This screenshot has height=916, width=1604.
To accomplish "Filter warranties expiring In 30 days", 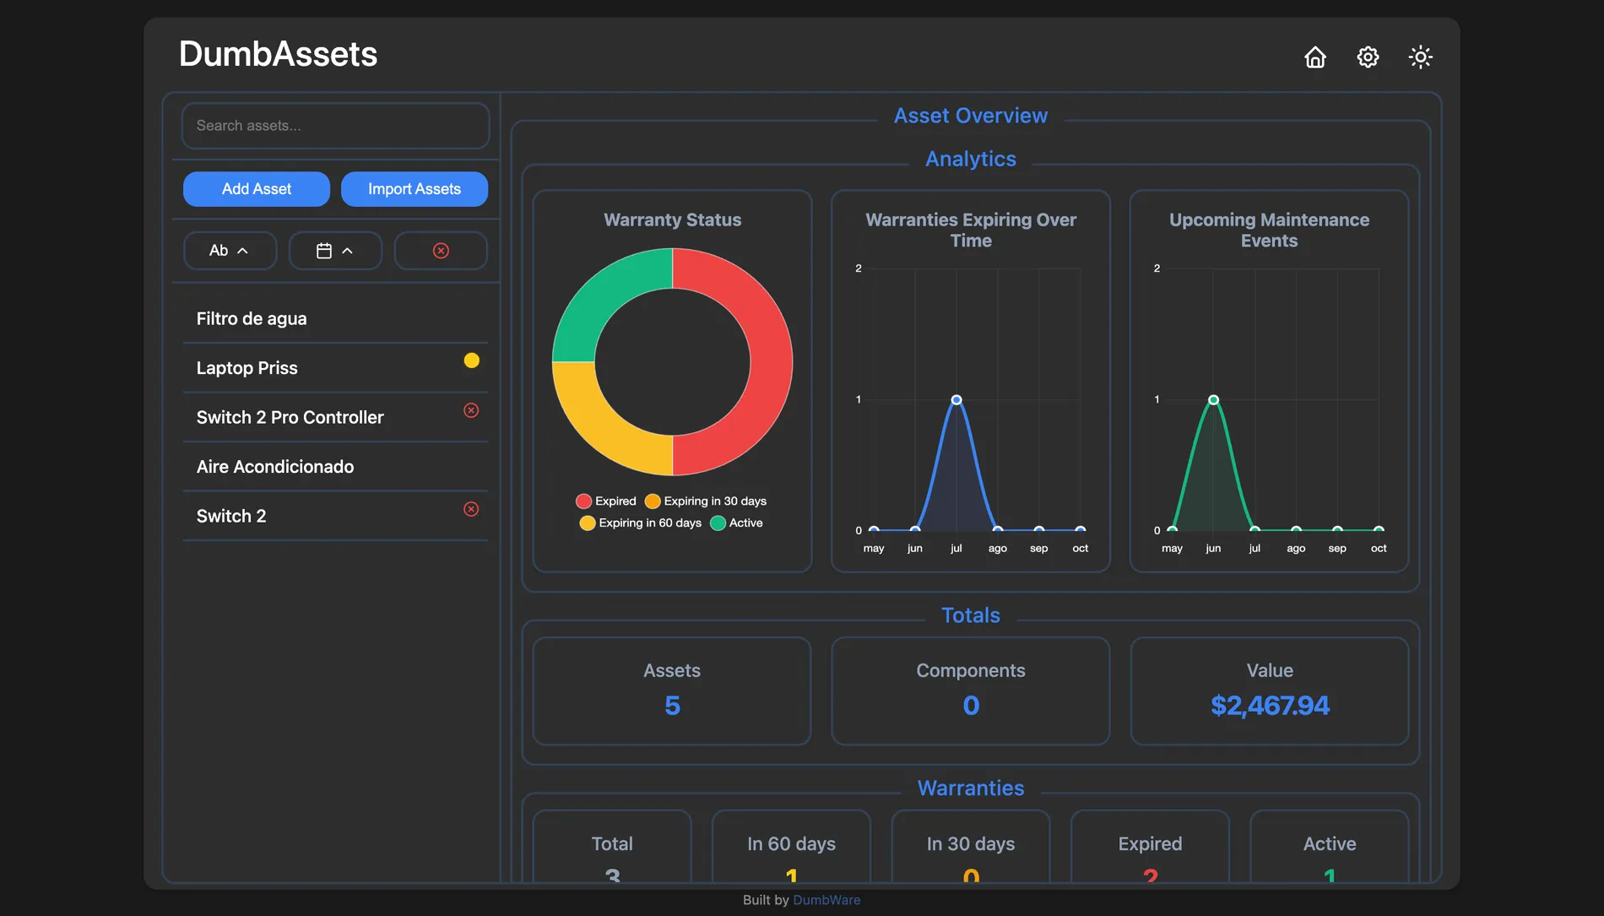I will click(971, 847).
